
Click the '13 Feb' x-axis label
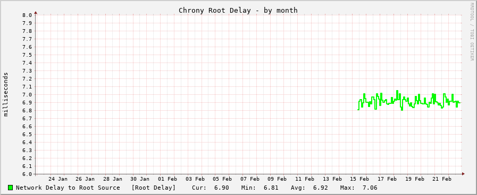(332, 179)
